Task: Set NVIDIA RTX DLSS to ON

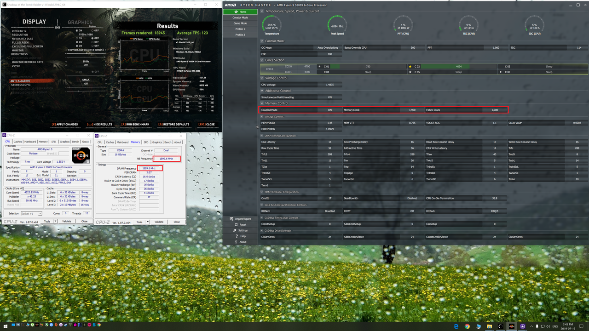Action: coord(80,38)
